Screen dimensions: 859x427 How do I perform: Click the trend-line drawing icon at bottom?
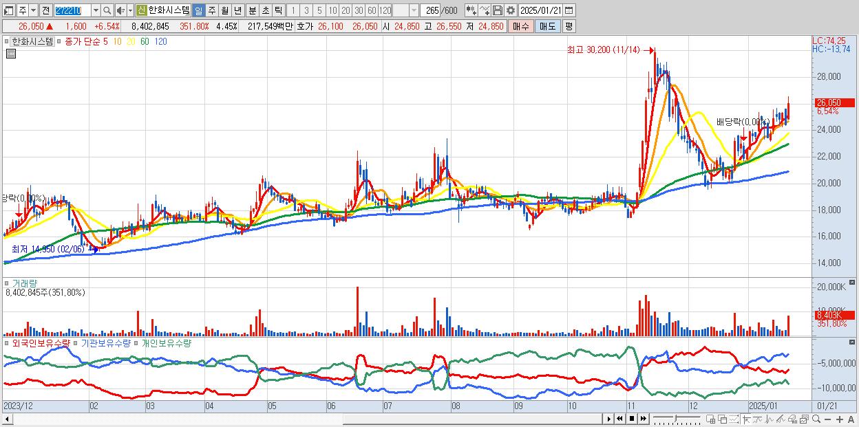pyautogui.click(x=780, y=419)
